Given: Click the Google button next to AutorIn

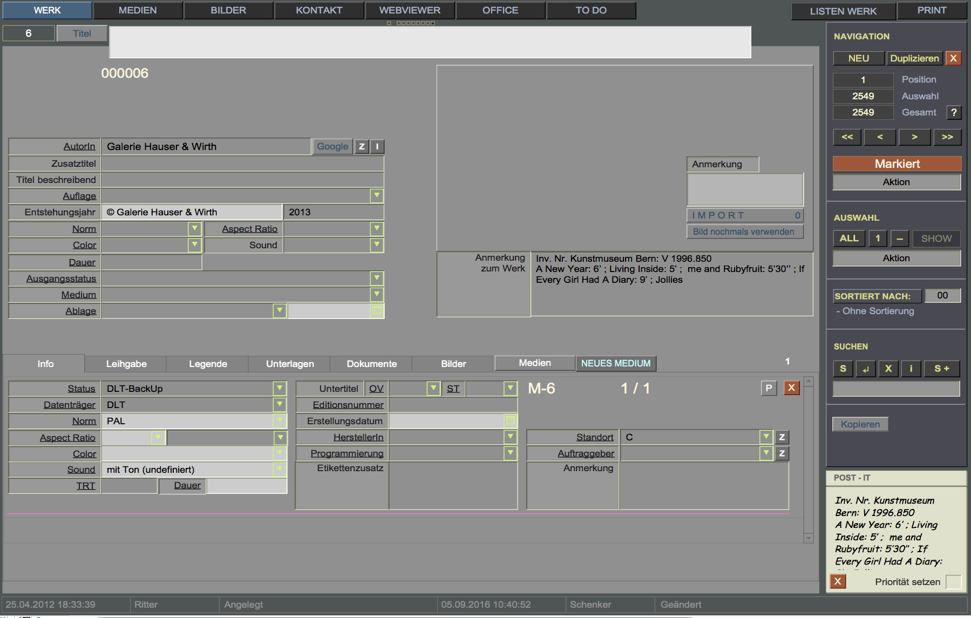Looking at the screenshot, I should 332,146.
